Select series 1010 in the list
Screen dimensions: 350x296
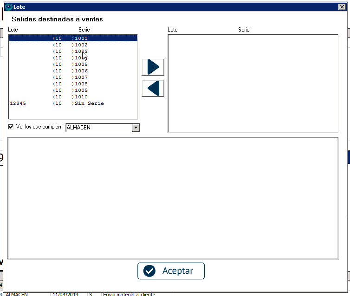pos(81,97)
